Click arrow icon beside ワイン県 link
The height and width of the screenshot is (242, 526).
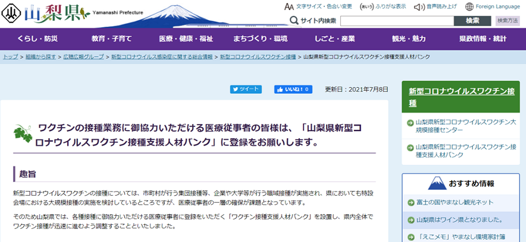[x=411, y=220]
